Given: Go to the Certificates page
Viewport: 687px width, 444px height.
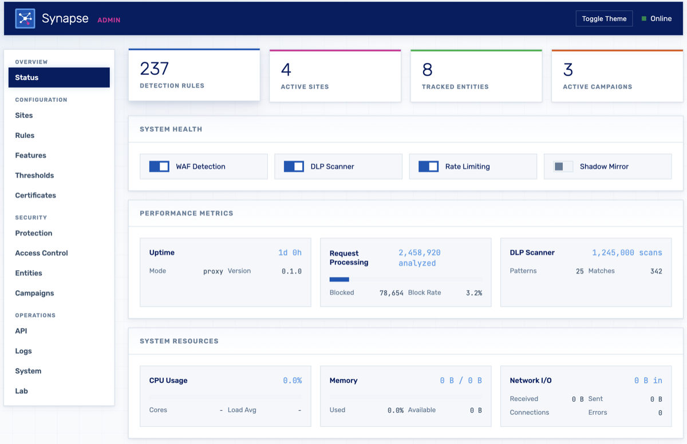Looking at the screenshot, I should (x=35, y=195).
